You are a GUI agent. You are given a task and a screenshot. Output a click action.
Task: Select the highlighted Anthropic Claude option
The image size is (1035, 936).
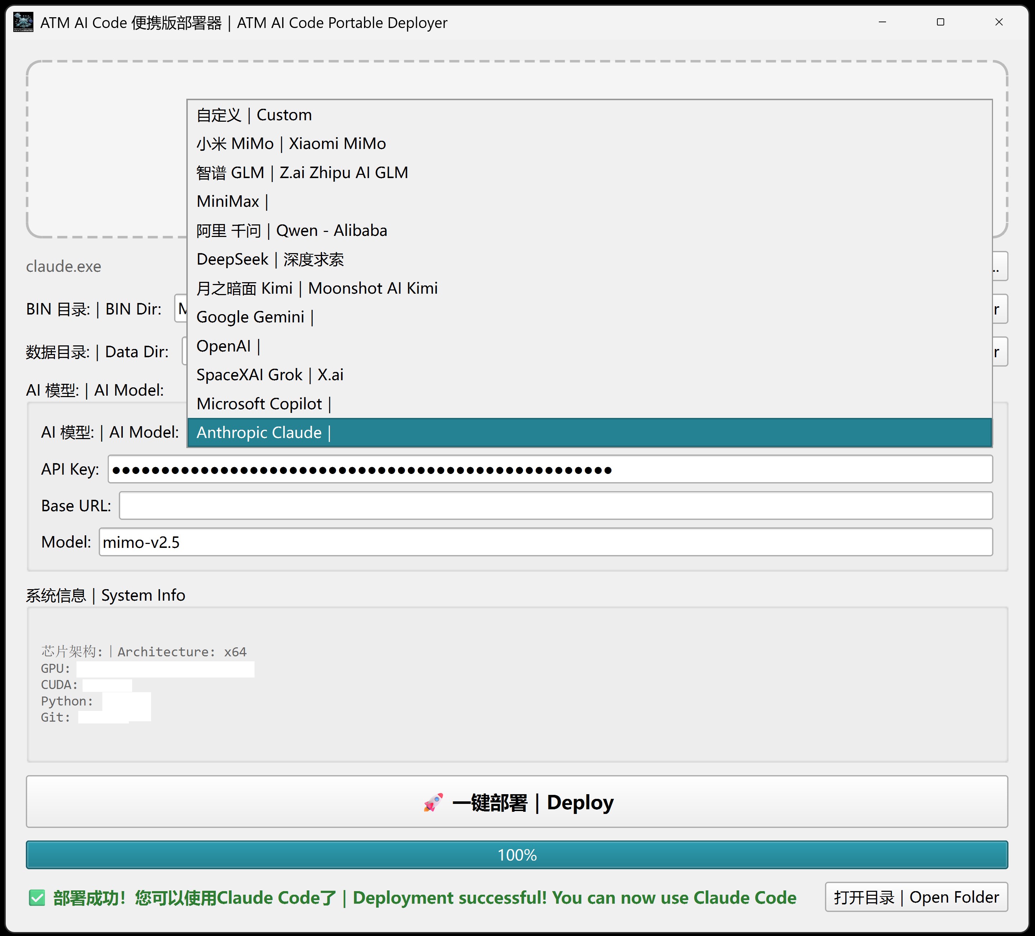click(589, 432)
